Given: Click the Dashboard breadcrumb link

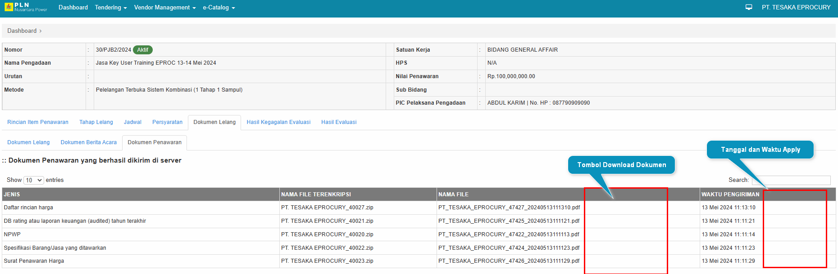Looking at the screenshot, I should [x=22, y=31].
